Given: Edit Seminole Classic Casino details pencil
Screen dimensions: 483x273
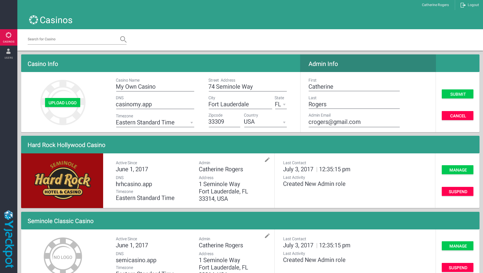Looking at the screenshot, I should pos(267,236).
